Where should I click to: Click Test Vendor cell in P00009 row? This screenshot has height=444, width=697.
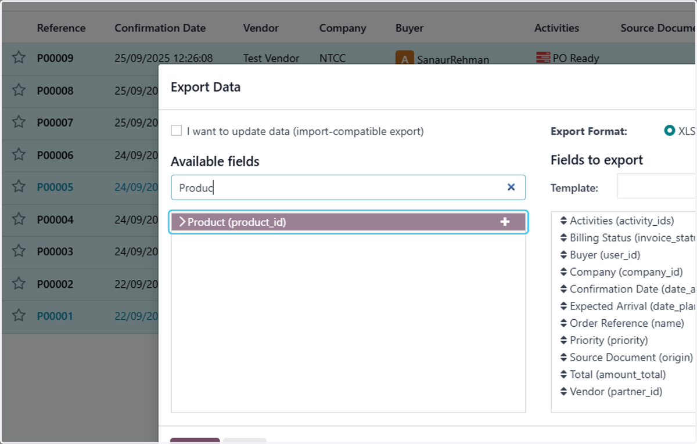pos(271,58)
